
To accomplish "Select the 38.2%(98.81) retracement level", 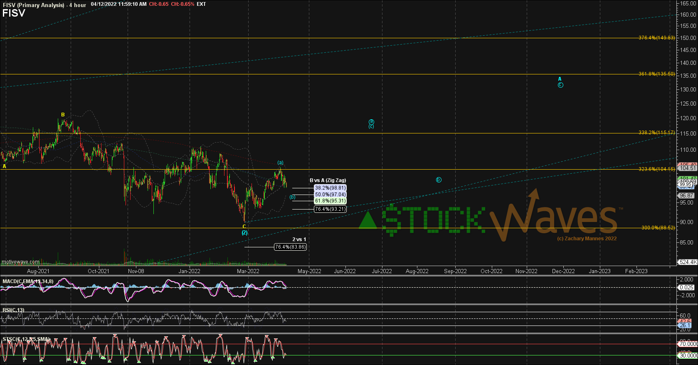I will pos(330,188).
